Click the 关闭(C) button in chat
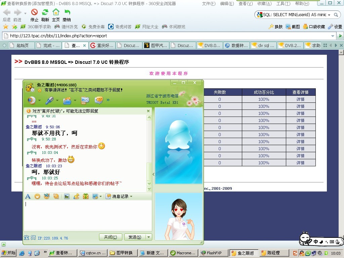Viewport: 344px width, 258px height. (110, 237)
